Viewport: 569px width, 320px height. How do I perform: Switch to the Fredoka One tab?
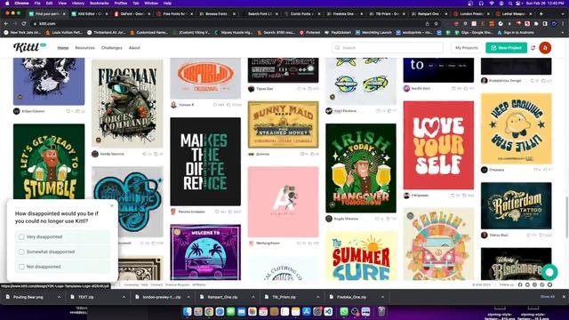coord(344,14)
